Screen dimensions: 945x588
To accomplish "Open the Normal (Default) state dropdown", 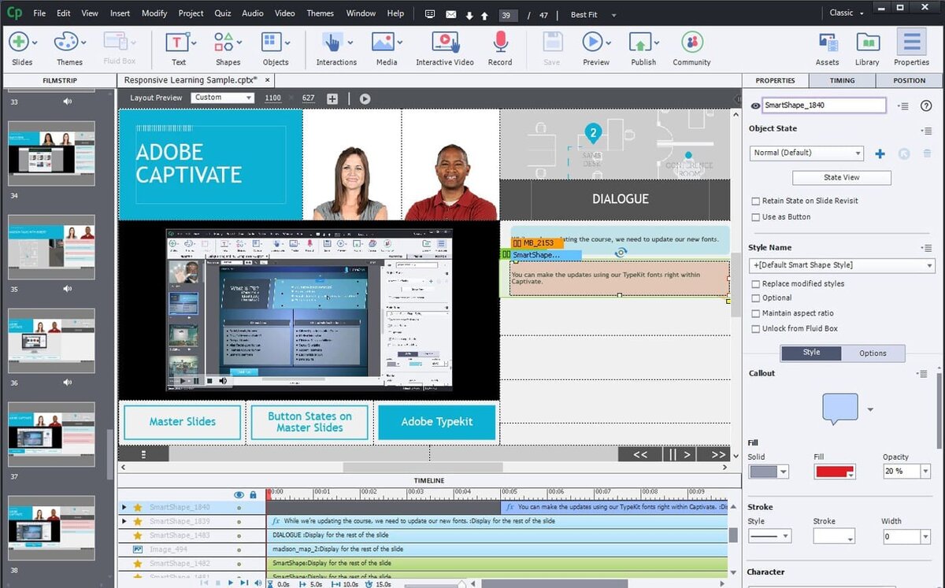I will pyautogui.click(x=806, y=153).
